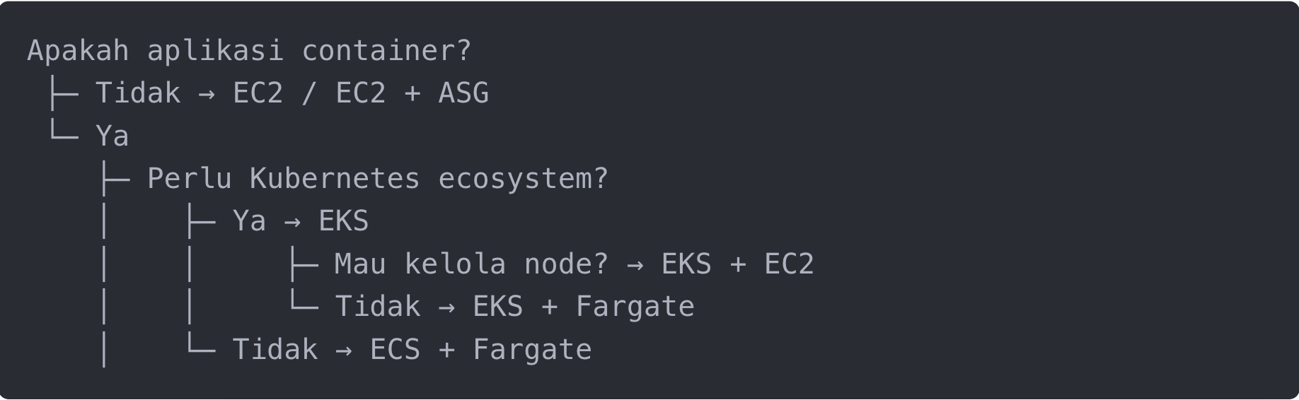
Task: Click "Ya" in the "Ya → EKS" line
Action: pos(249,221)
